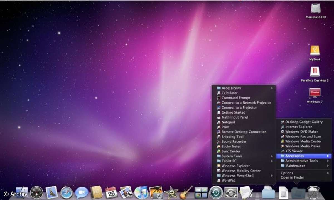Select Internet Explorer in the menu
Screen dimensions: 334x200
(298, 127)
